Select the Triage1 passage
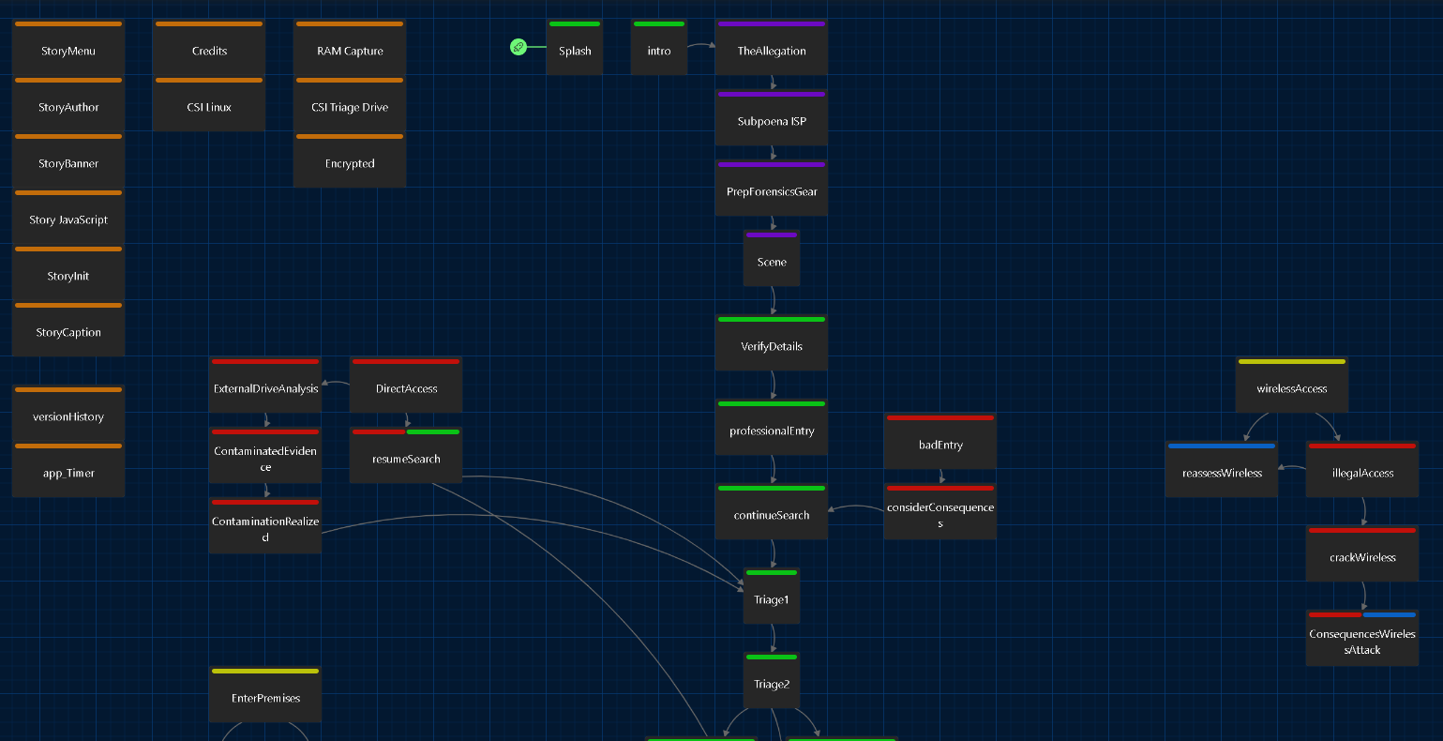The height and width of the screenshot is (741, 1443). 772,596
